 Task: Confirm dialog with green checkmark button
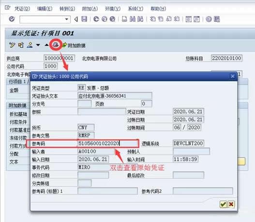(223, 204)
